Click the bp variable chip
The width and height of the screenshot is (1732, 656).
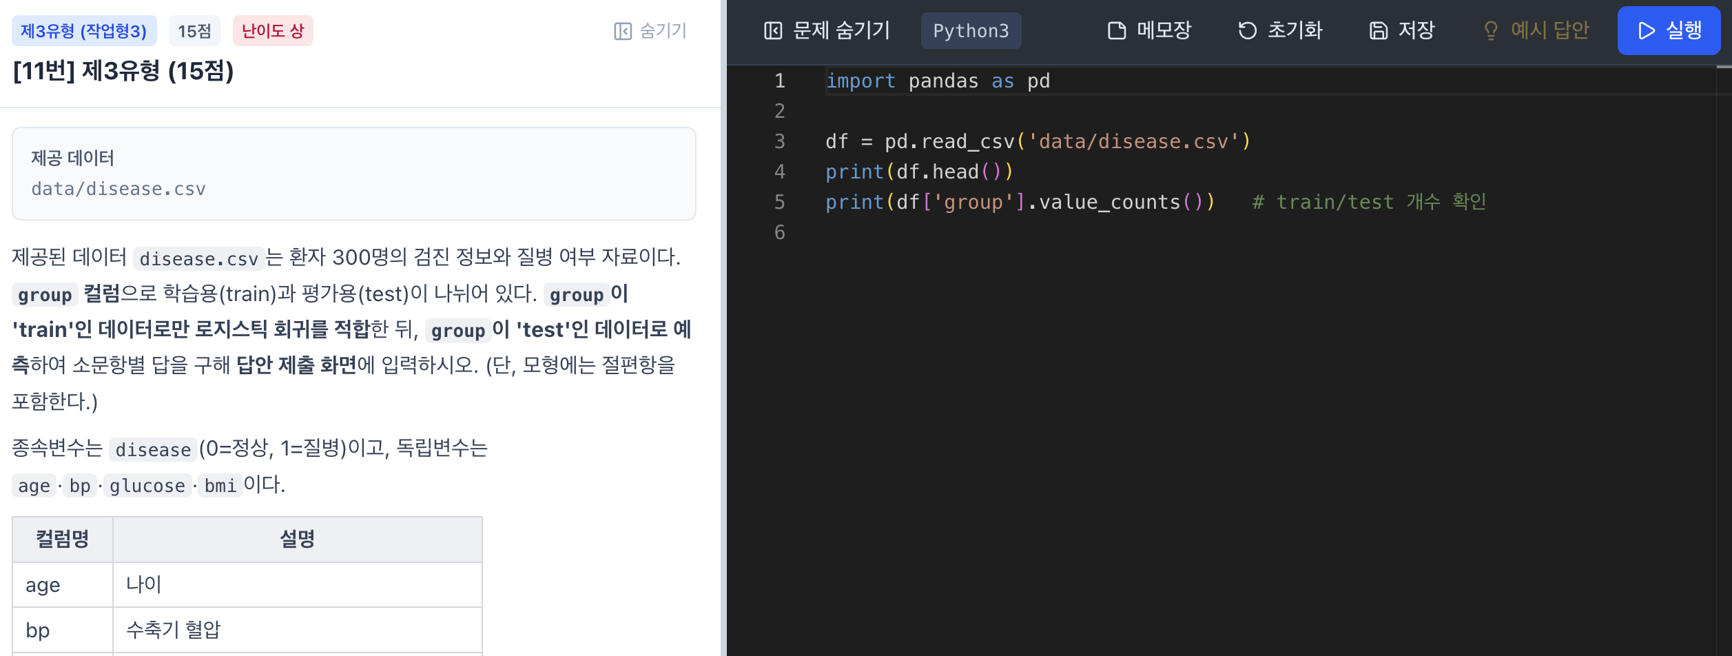click(80, 485)
